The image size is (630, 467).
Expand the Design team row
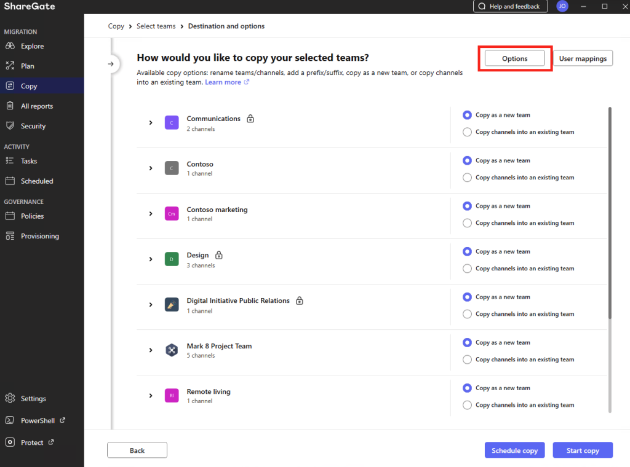coord(151,259)
